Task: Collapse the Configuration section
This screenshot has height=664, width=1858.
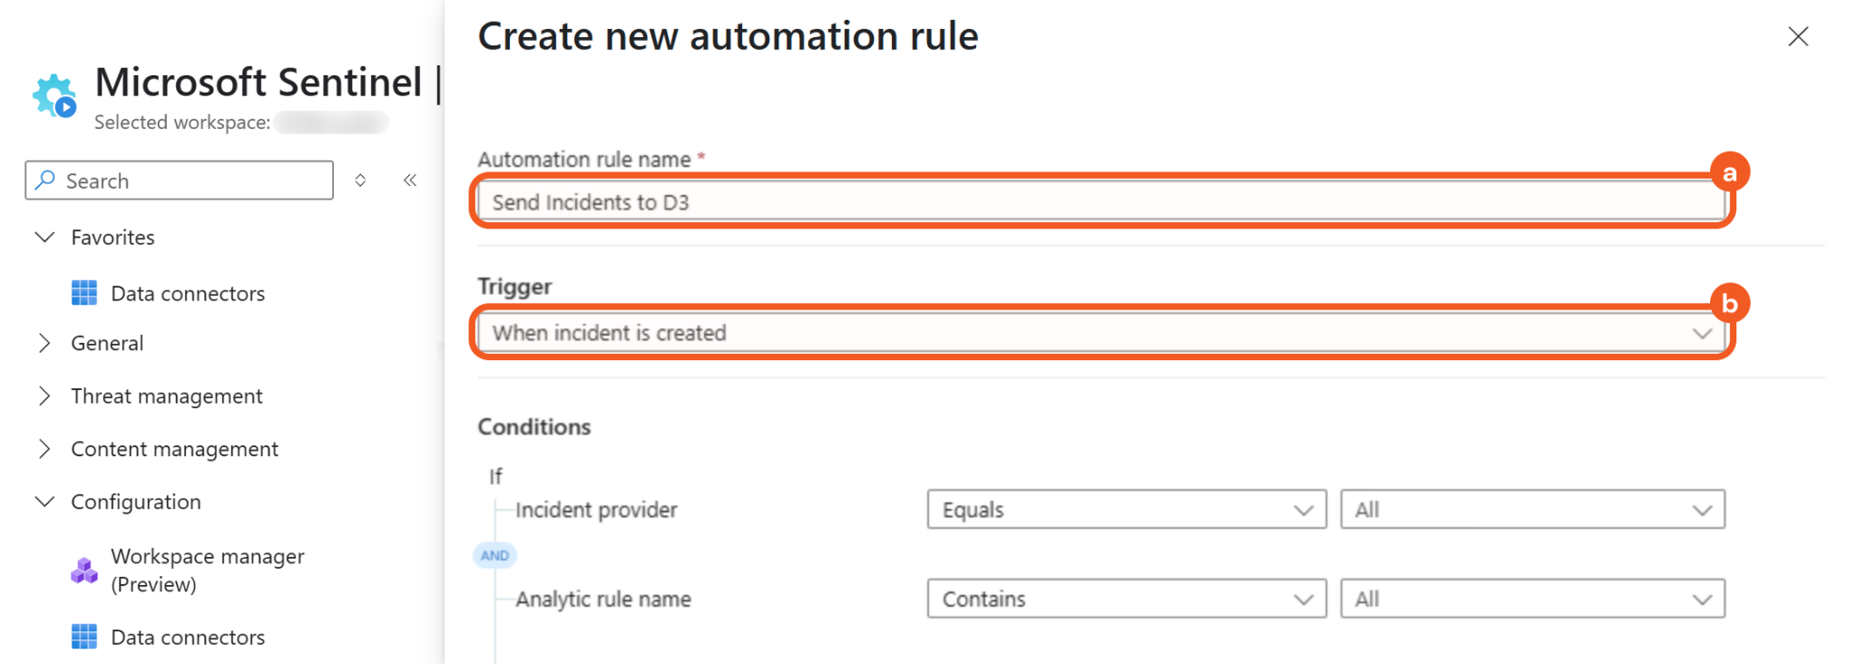Action: (x=44, y=502)
